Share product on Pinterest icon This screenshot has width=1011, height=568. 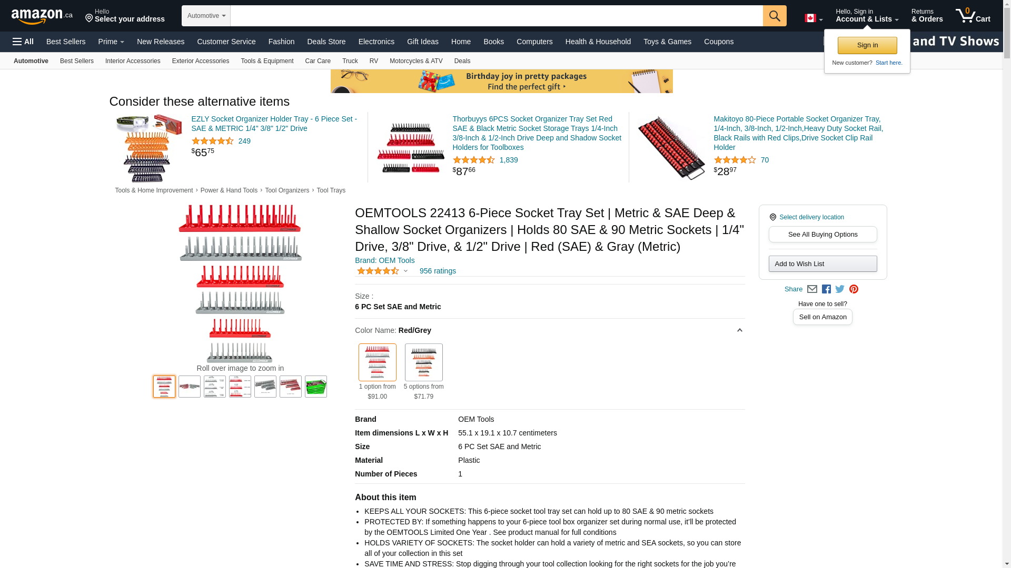(x=854, y=289)
